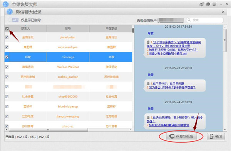The width and height of the screenshot is (231, 151).
Task: Sort by 所在群组 column header
Action: pos(111,29)
